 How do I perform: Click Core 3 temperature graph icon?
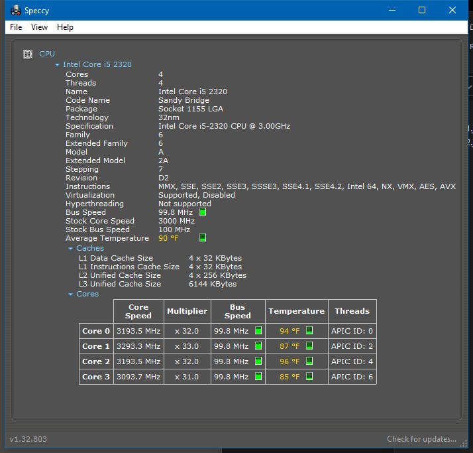click(x=309, y=376)
